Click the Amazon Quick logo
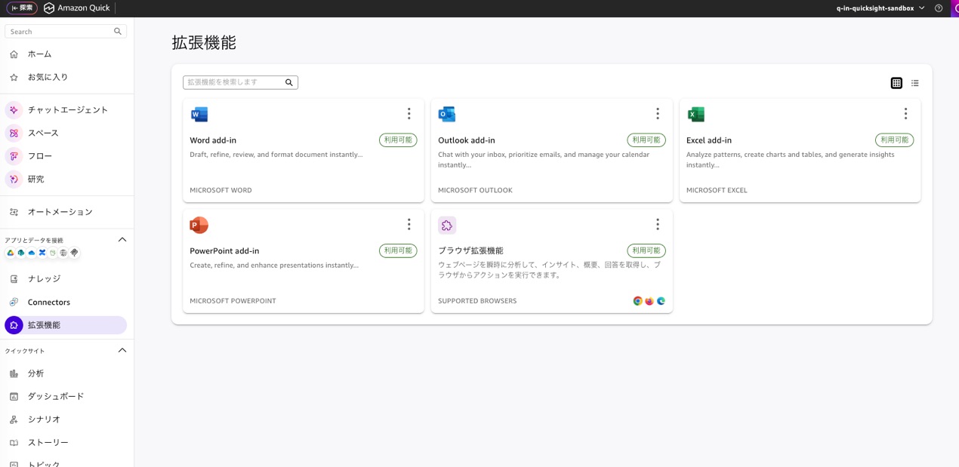Screen dimensions: 959x467 (x=77, y=8)
